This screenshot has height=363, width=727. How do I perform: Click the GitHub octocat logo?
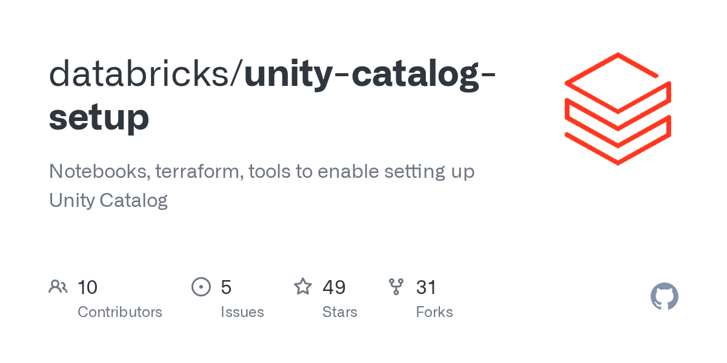tap(665, 296)
